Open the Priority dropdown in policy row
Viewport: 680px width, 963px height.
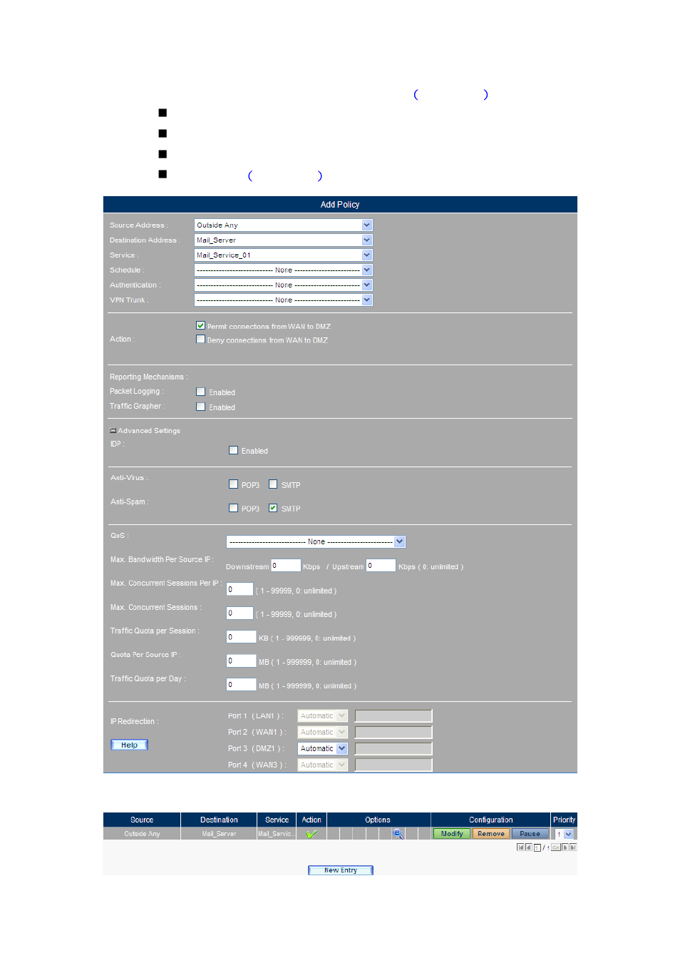(x=565, y=834)
